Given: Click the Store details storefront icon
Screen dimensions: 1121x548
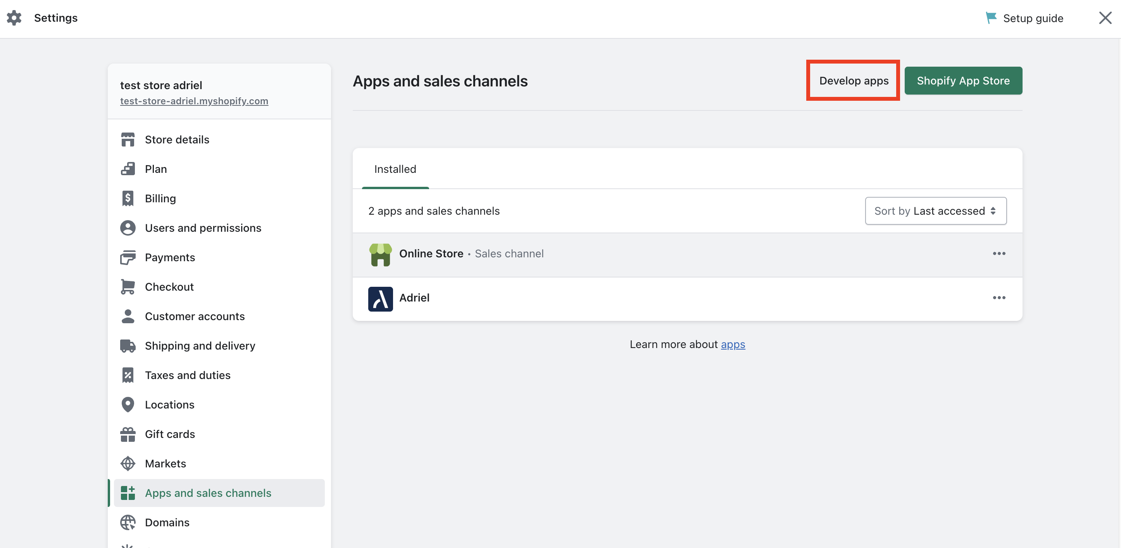Looking at the screenshot, I should click(x=128, y=140).
